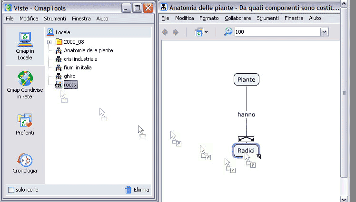Image resolution: width=356 pixels, height=202 pixels.
Task: Open Cmap Condivise in rete
Action: (x=25, y=85)
